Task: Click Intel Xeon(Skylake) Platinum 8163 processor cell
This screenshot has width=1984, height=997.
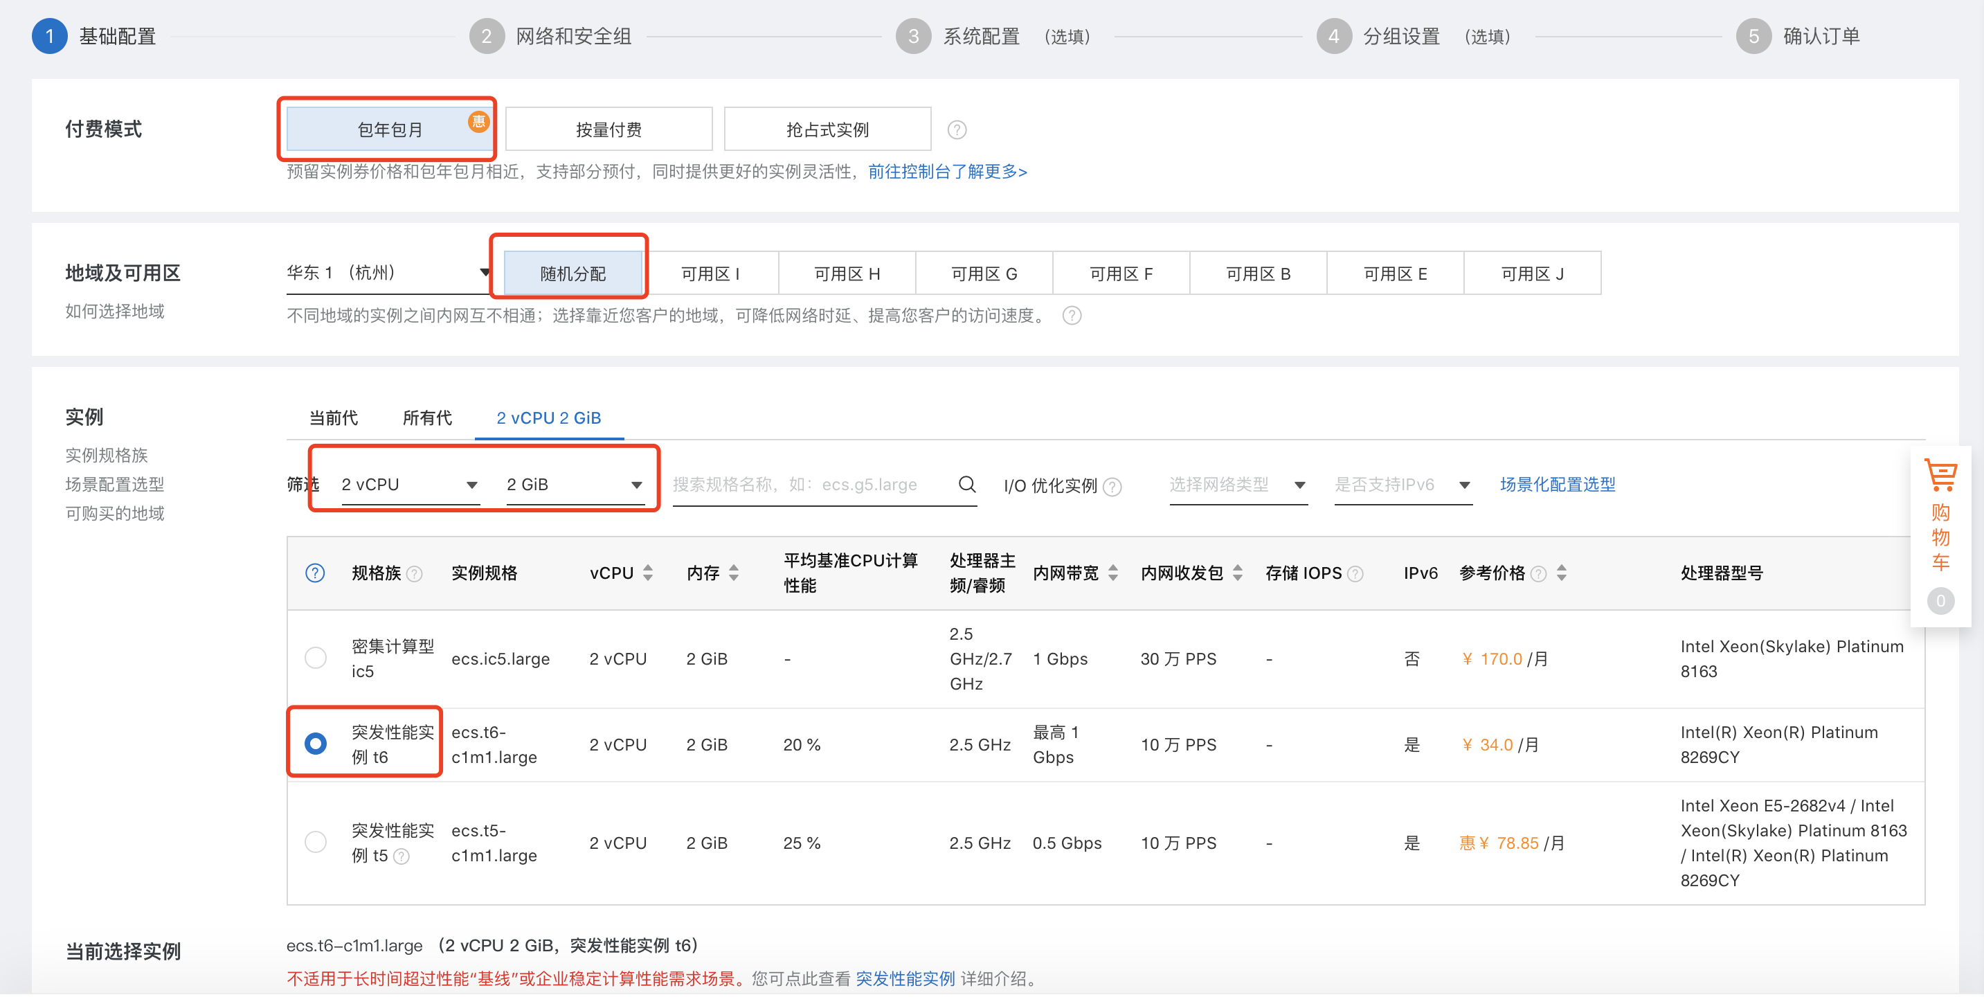Action: pyautogui.click(x=1792, y=658)
